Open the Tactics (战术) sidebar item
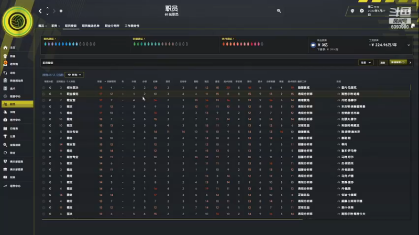The width and height of the screenshot is (419, 235). coord(17,88)
